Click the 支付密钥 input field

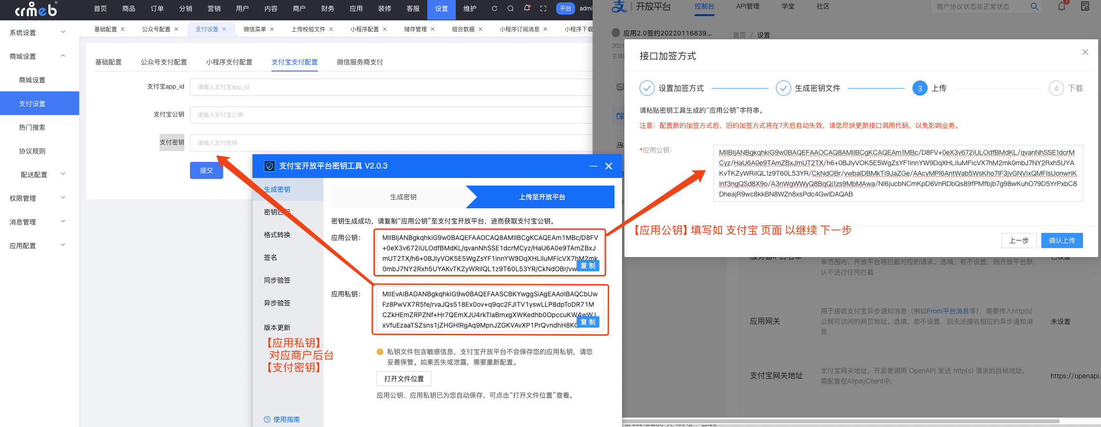pos(391,143)
